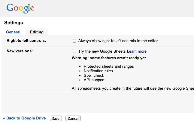Screen dimensions: 194x127
Task: Click the 'Always show right-to-left controls' label text
Action: (118, 41)
